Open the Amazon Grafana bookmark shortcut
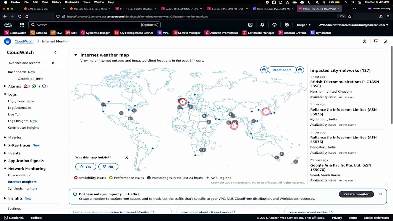 click(x=292, y=33)
